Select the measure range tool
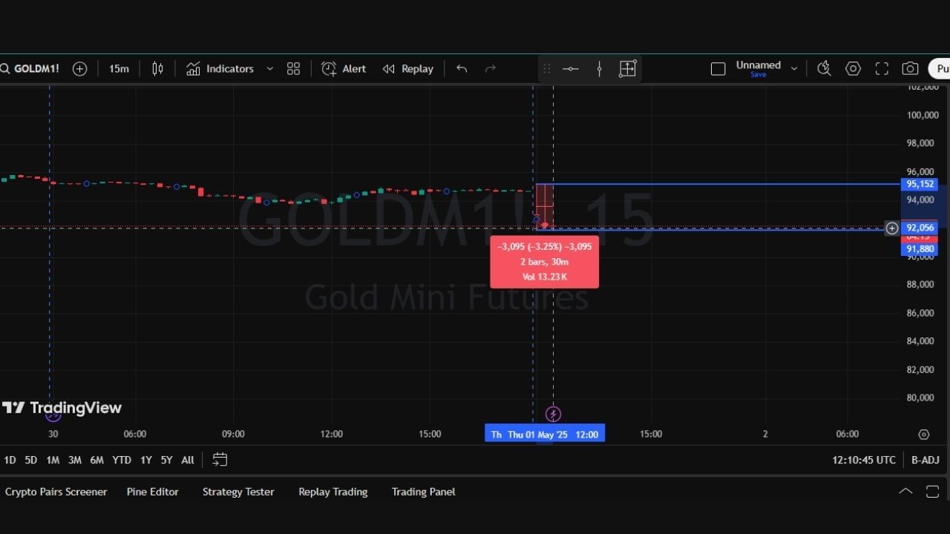This screenshot has width=950, height=534. click(627, 69)
